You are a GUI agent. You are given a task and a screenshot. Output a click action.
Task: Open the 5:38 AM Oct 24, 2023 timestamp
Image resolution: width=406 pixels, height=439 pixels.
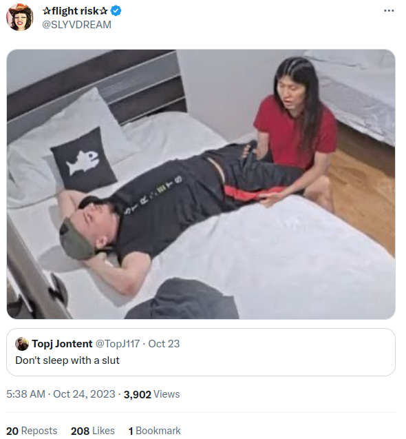pos(61,394)
